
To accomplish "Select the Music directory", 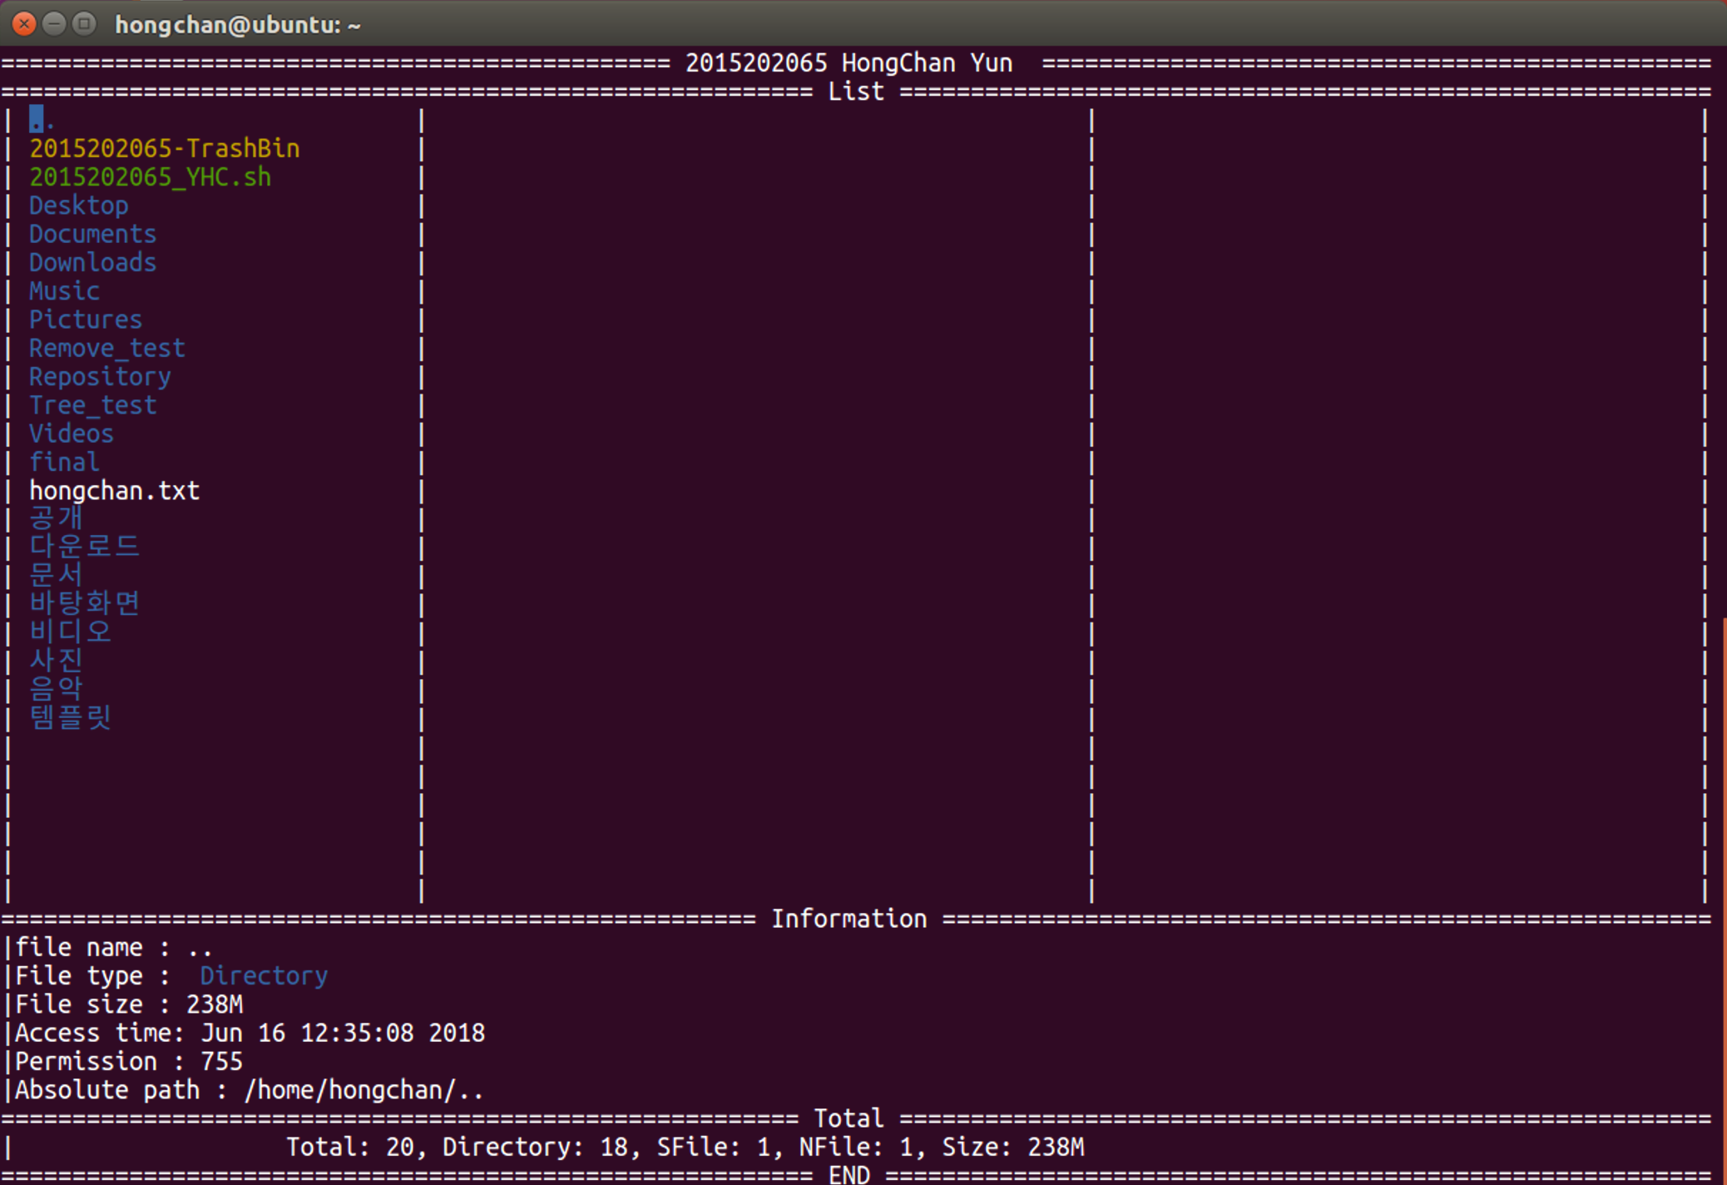I will tap(64, 291).
